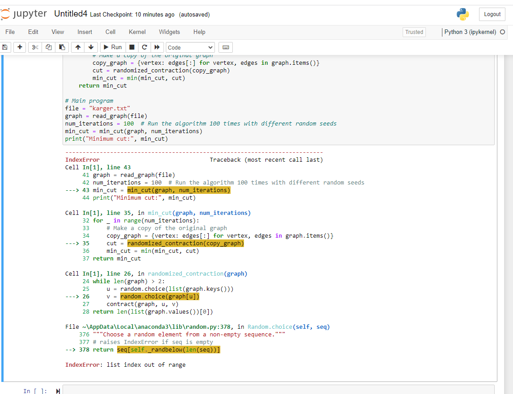Click the 'while len(graph) > 2:' traceback line
The image size is (513, 394).
[x=129, y=281]
